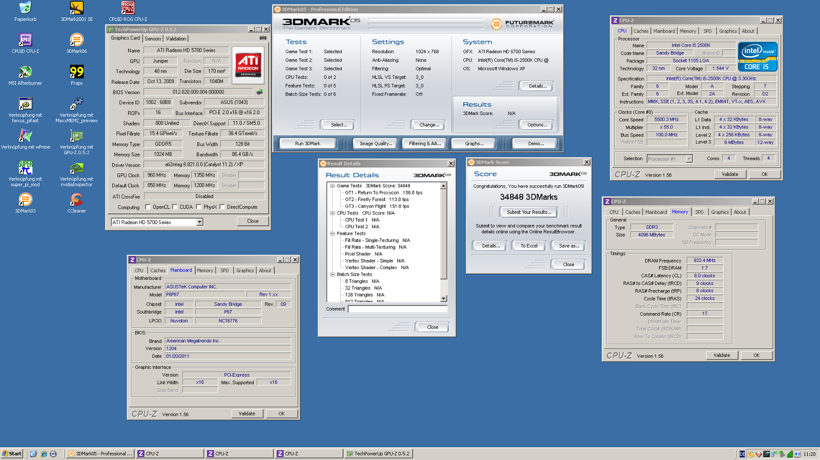Click Submit Your Results... button
Screen dimensions: 820x460
[529, 212]
